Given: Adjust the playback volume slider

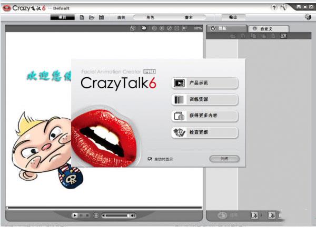Looking at the screenshot, I should click(x=118, y=216).
